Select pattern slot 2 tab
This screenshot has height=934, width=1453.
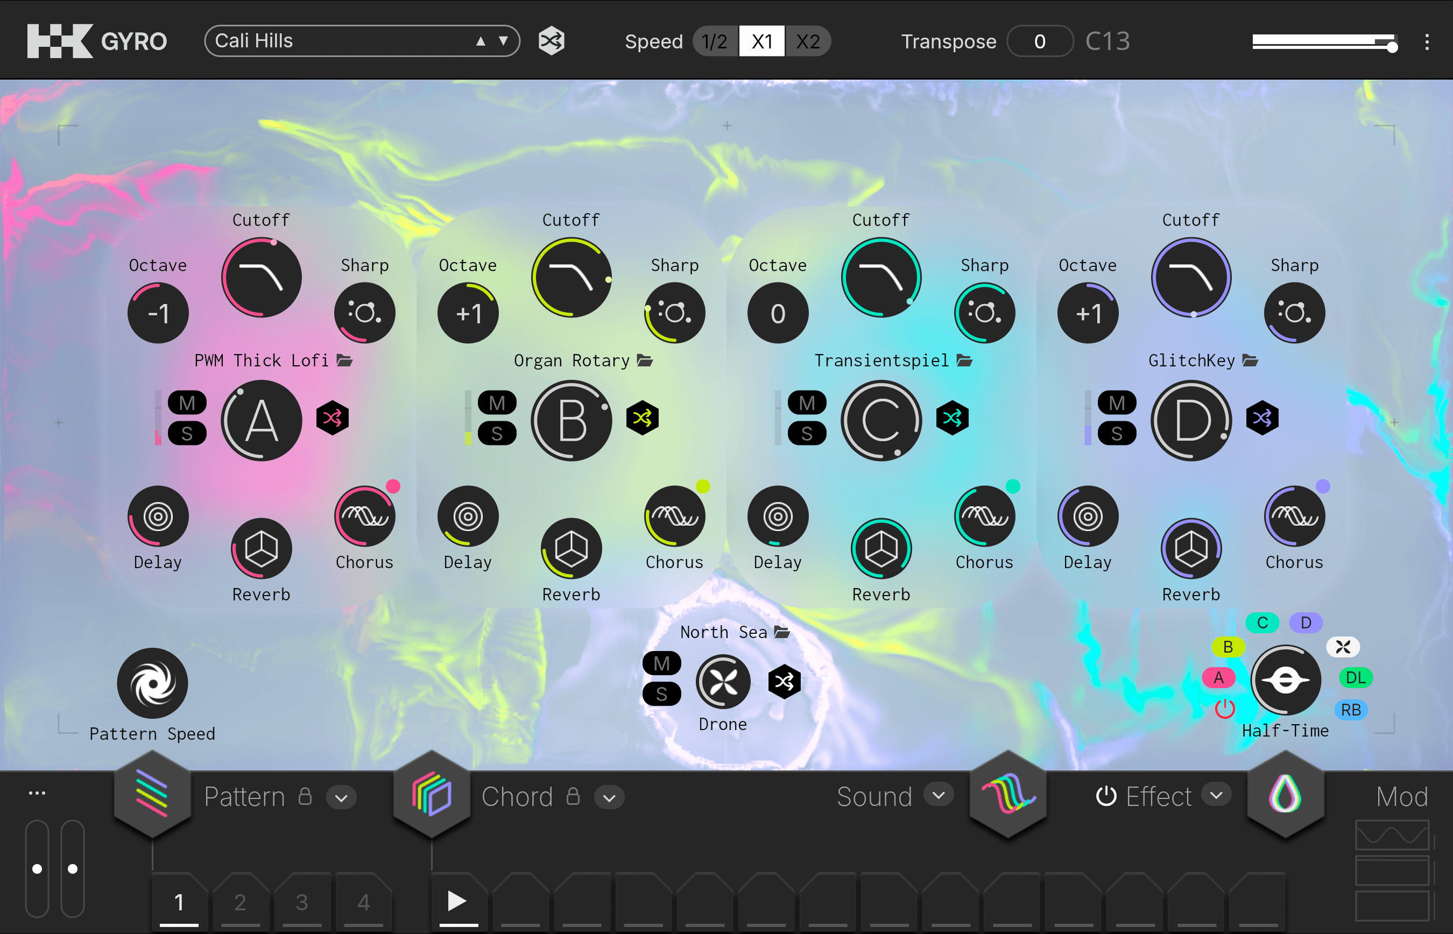tap(240, 902)
